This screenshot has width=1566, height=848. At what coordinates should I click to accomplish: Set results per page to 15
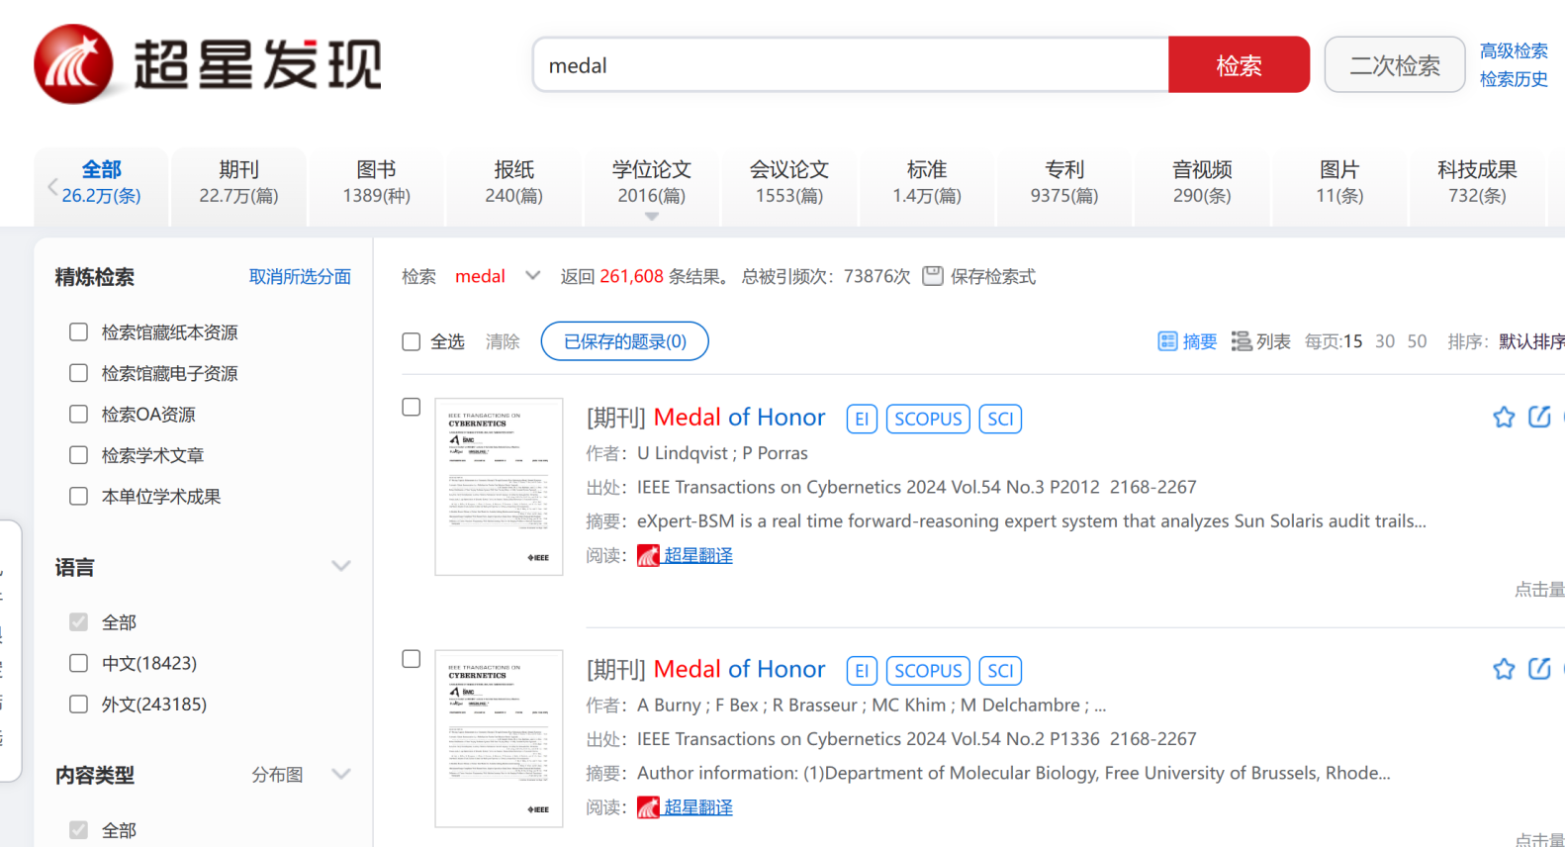1352,341
